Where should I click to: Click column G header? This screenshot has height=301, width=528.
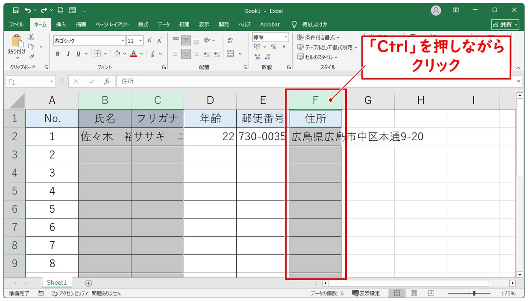point(368,100)
